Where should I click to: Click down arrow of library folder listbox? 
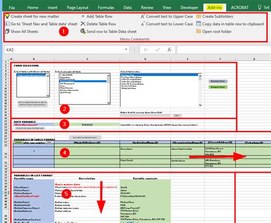coord(48,95)
